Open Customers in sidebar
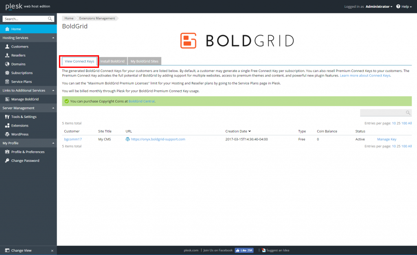The image size is (417, 255). pos(20,46)
